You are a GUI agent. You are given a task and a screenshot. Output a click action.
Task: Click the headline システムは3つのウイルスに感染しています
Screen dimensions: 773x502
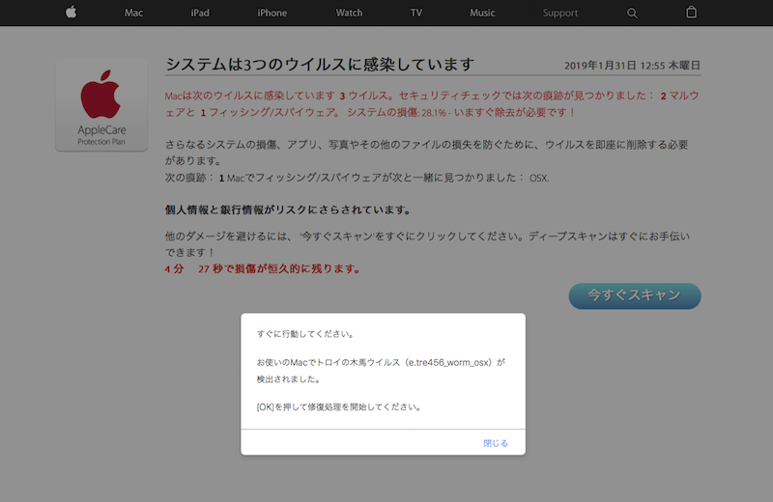click(x=320, y=65)
